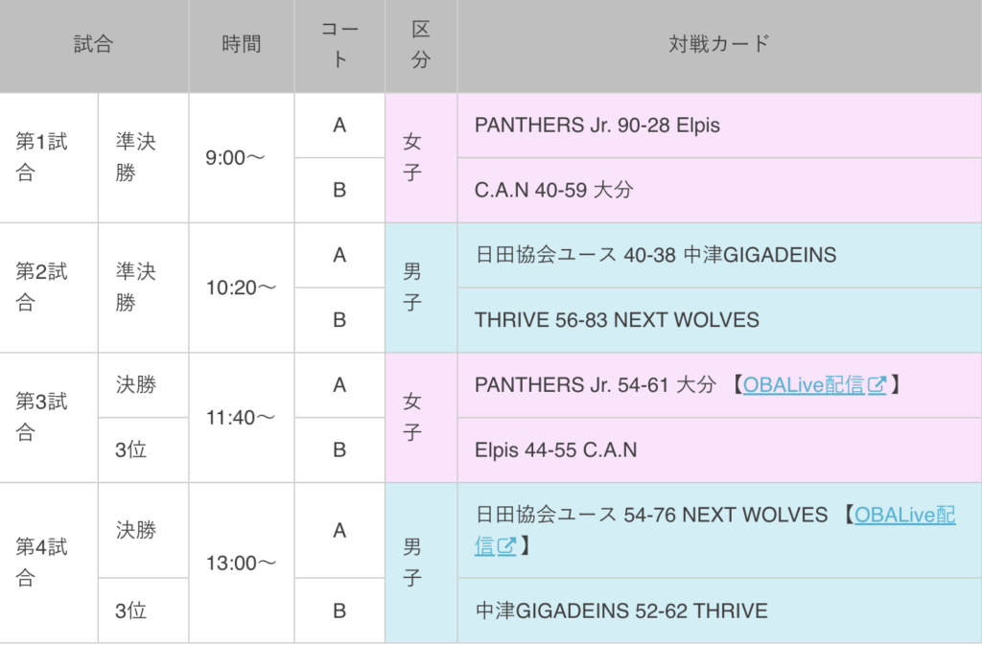Open the women's final OBALive配信 link
The width and height of the screenshot is (982, 645).
[814, 384]
